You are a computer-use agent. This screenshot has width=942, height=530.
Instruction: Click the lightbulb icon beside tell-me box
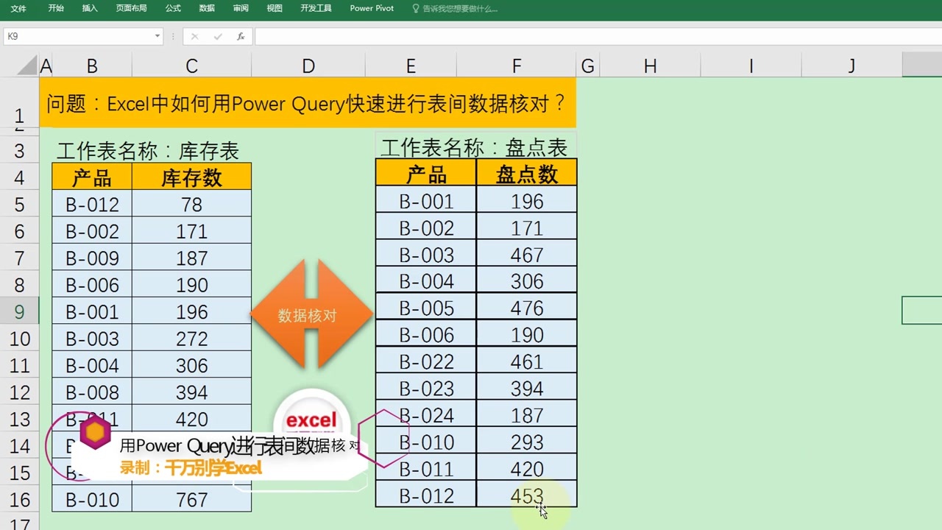click(416, 9)
